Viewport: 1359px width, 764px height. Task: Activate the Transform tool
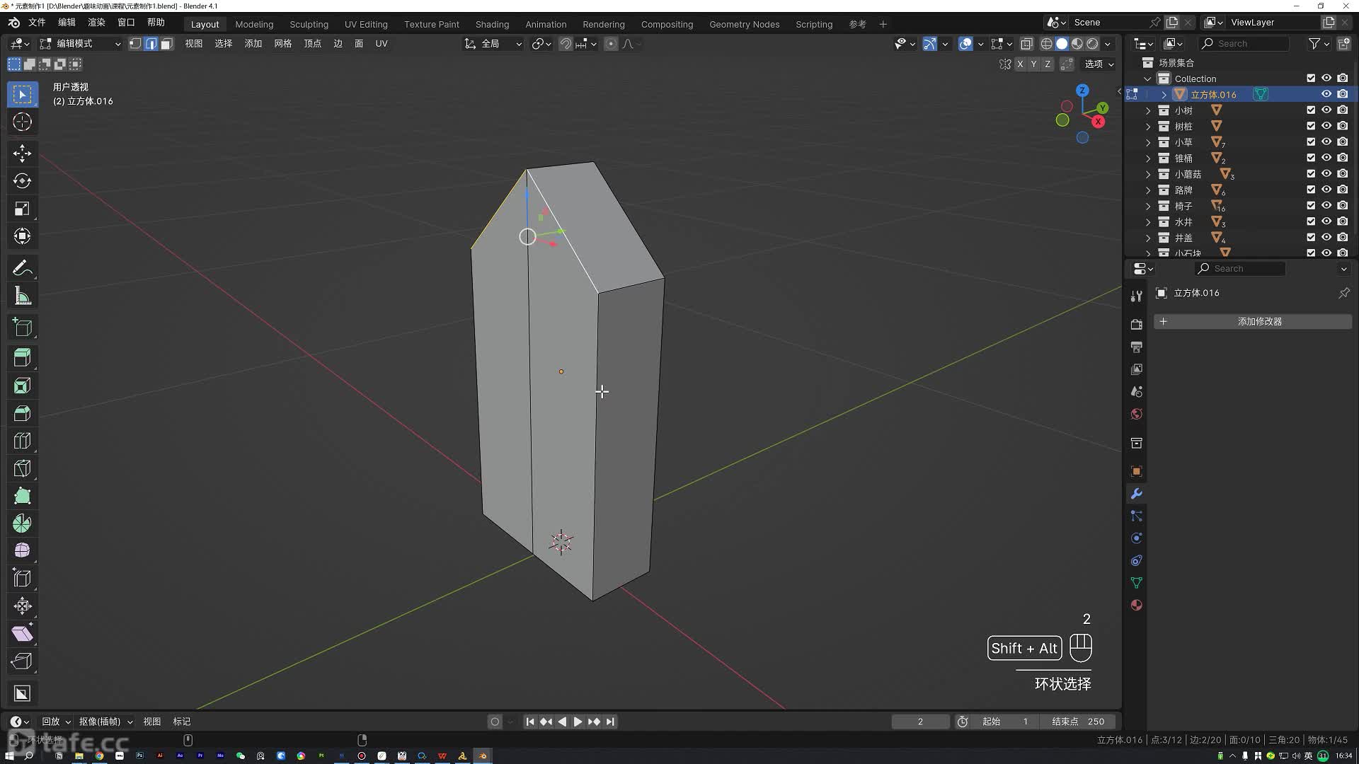(x=22, y=236)
